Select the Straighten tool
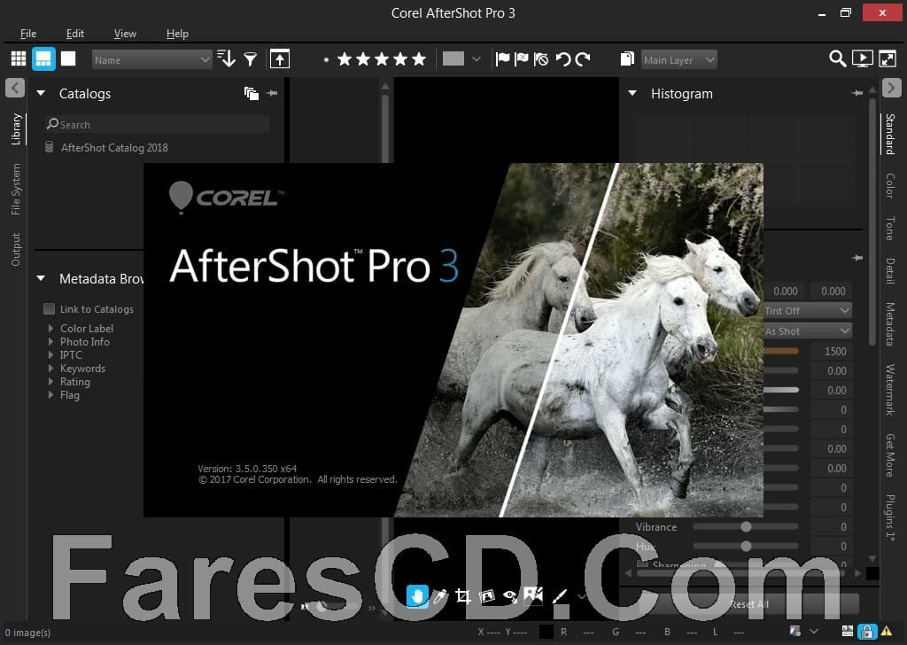The image size is (907, 645). (487, 596)
